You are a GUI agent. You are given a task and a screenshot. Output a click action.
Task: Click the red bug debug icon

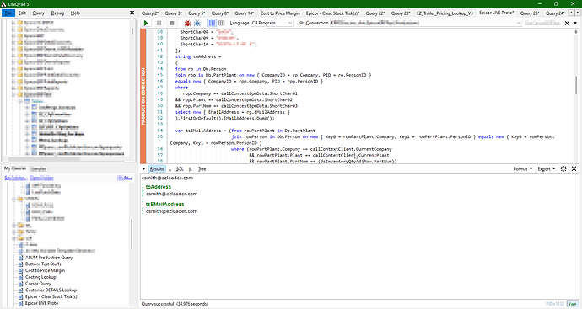187,23
